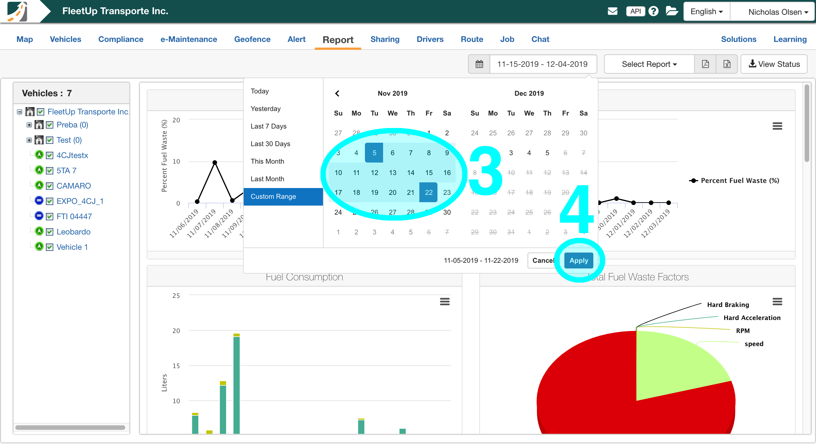816x444 pixels.
Task: Toggle the Test (0) checkbox
Action: (49, 140)
